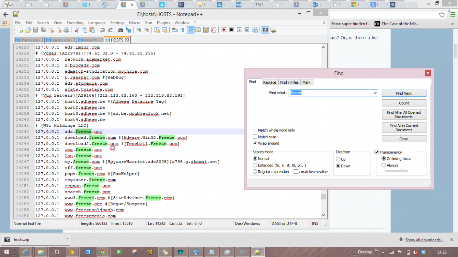Click the Save All toolbar icon
Image resolution: width=458 pixels, height=257 pixels.
[43, 30]
